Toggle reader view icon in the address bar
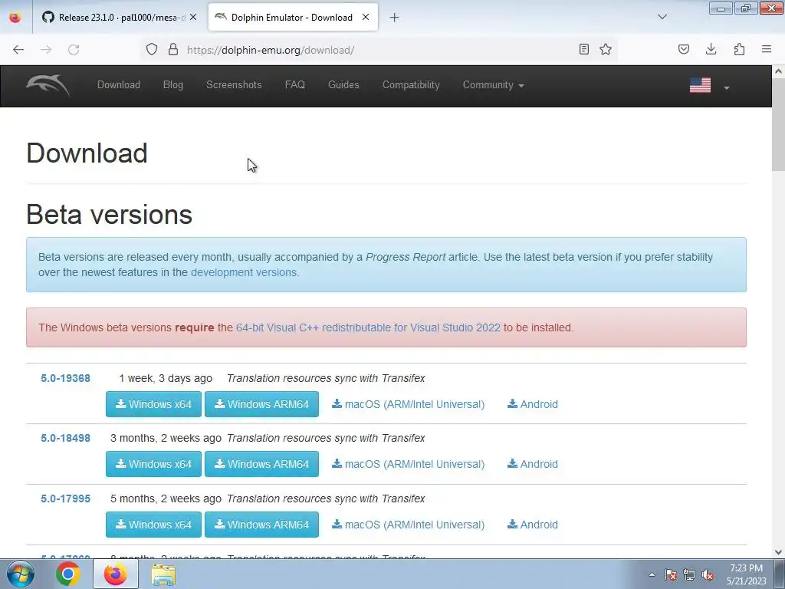This screenshot has width=785, height=589. pyautogui.click(x=583, y=49)
